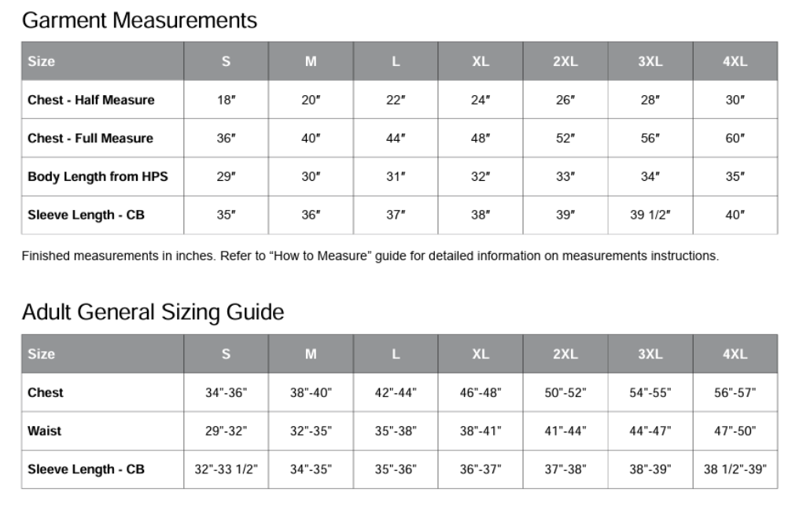Select the Waist row label
The image size is (803, 515).
45,431
